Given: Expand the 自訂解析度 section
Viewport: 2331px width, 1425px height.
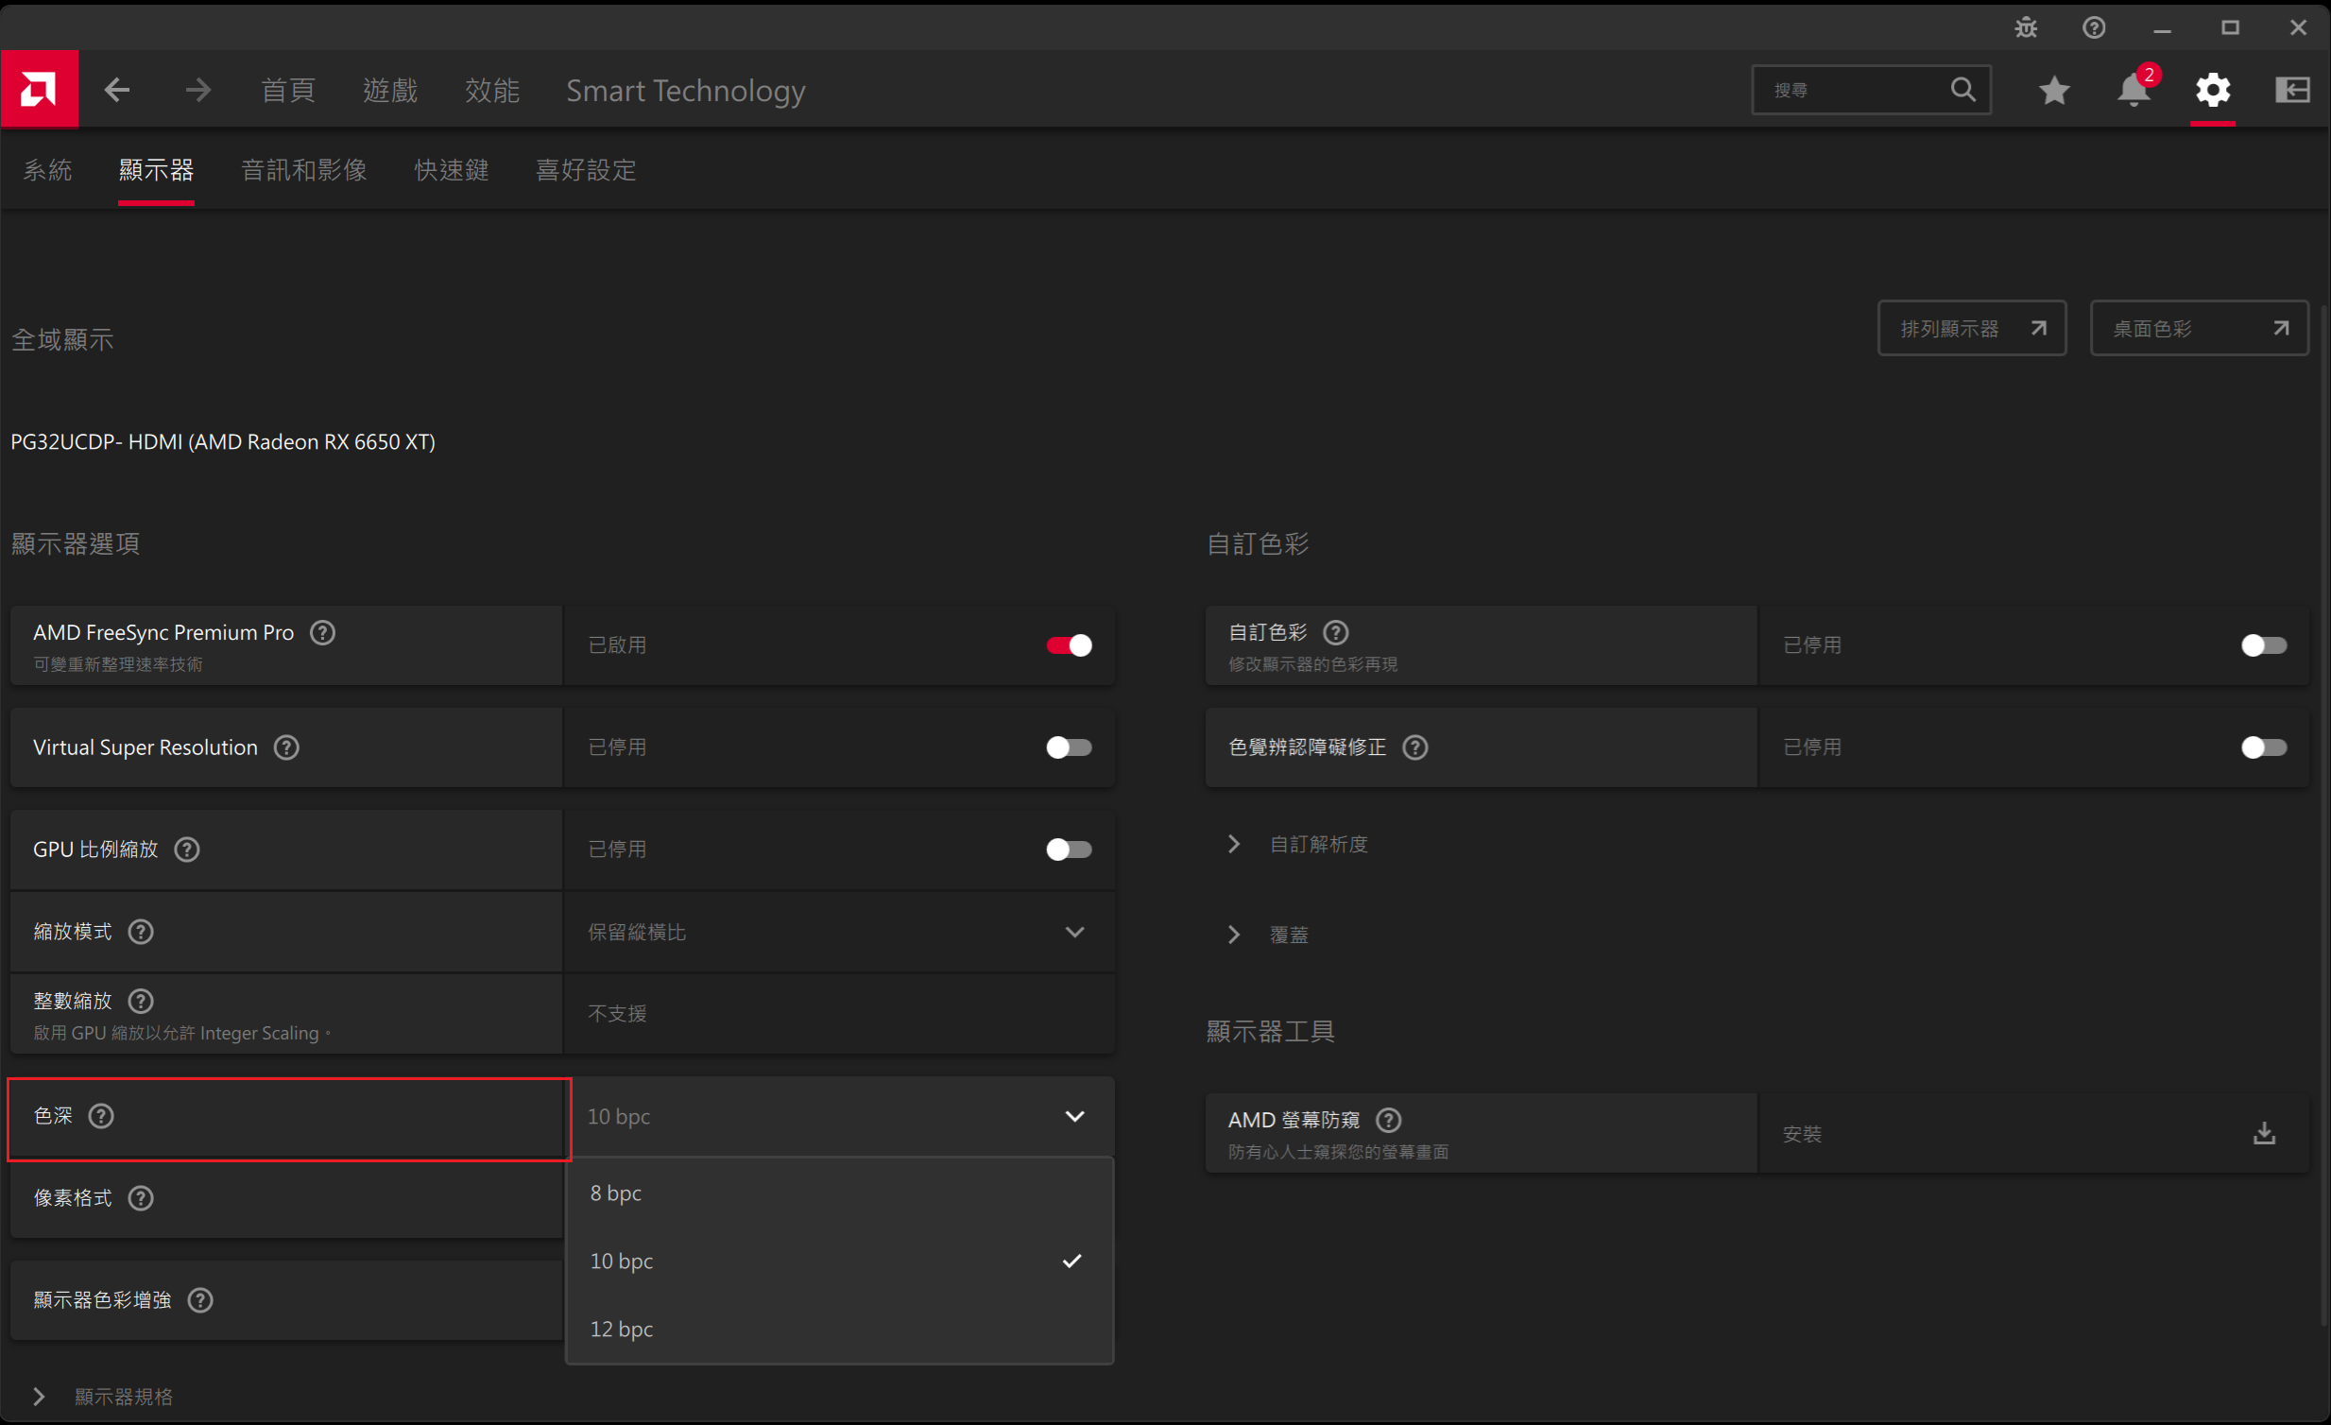Looking at the screenshot, I should tap(1318, 844).
